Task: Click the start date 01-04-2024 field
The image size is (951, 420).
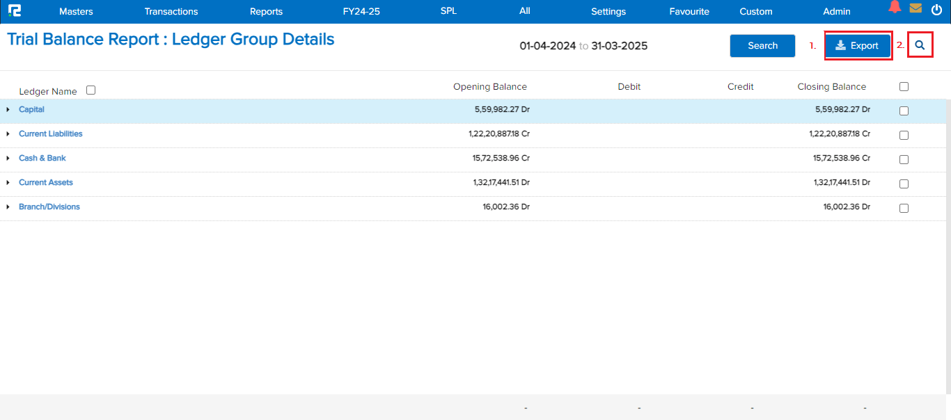Action: [x=547, y=46]
